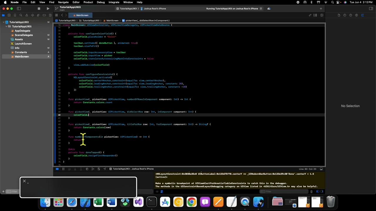376x211 pixels.
Task: Add new file with navigator plus button
Action: [3, 192]
